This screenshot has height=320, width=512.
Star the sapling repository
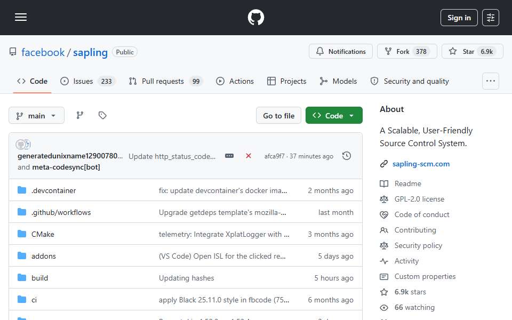tap(472, 51)
